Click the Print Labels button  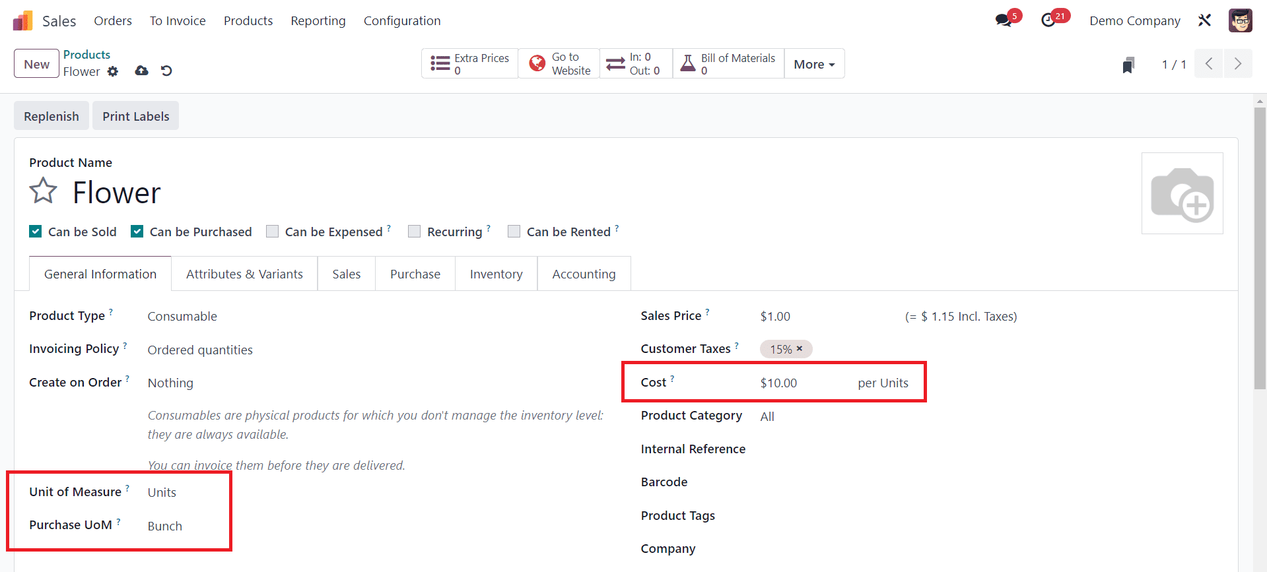(136, 116)
